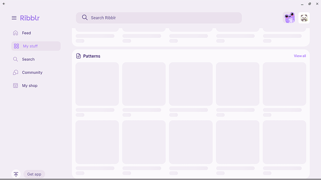
Task: Open the purple frog mascot button
Action: (289, 18)
